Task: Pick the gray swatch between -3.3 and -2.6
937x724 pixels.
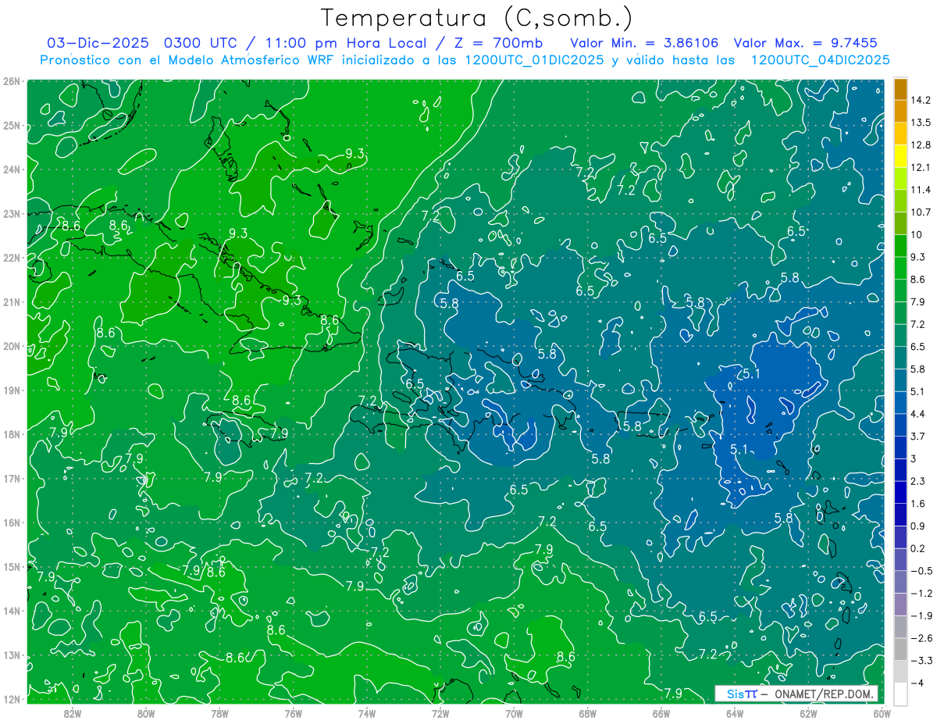Action: [900, 649]
